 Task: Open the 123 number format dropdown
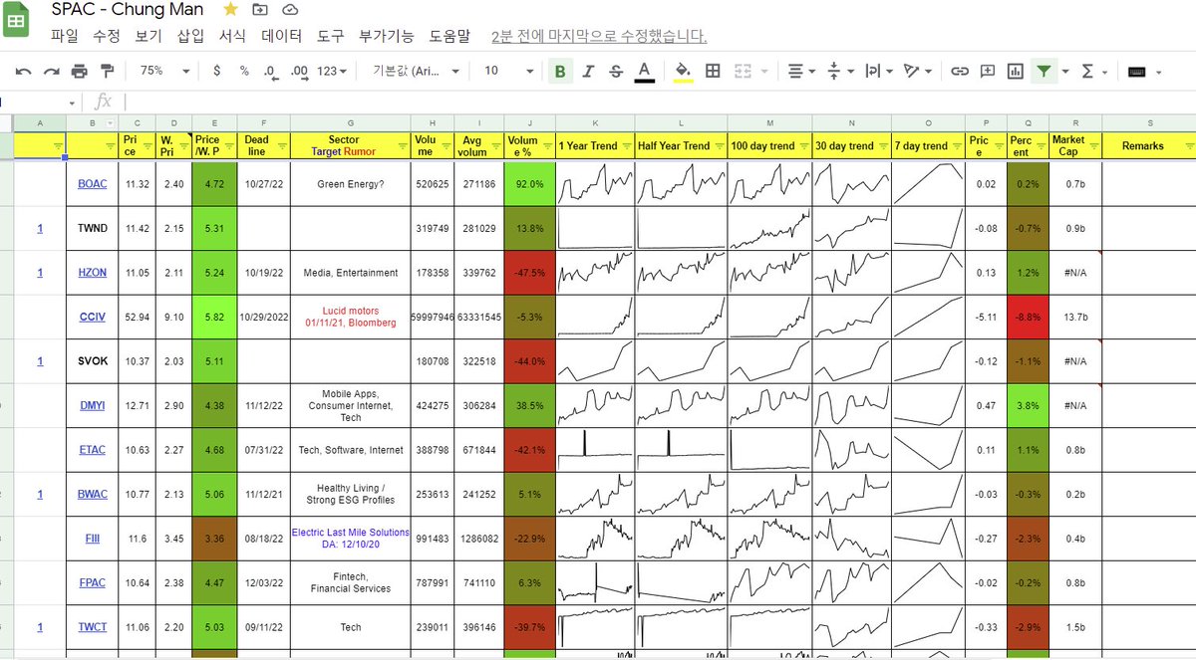[333, 72]
